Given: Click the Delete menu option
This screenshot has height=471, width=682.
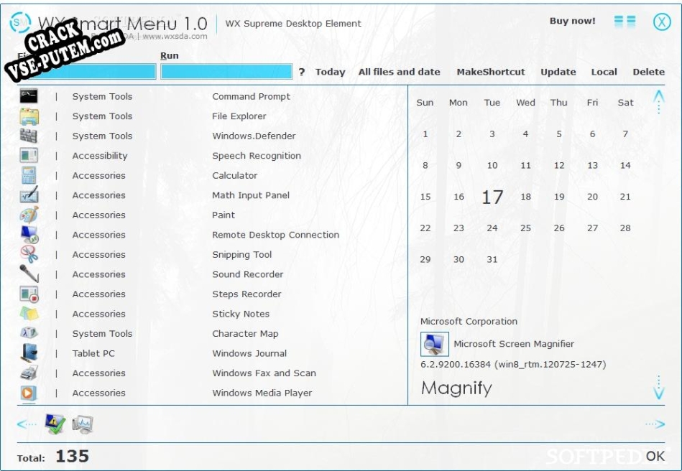Looking at the screenshot, I should click(x=648, y=72).
